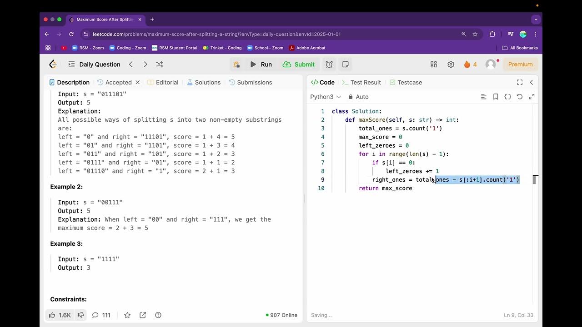This screenshot has width=582, height=327.
Task: Bookmark the code with bookmark icon
Action: [496, 97]
